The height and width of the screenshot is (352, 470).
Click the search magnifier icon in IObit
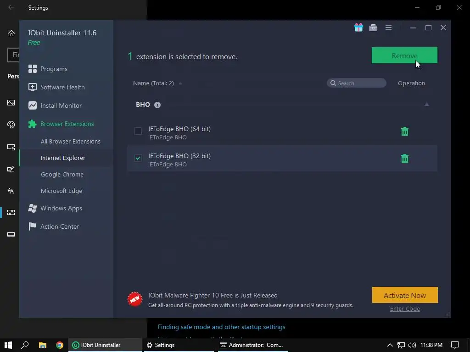(333, 83)
